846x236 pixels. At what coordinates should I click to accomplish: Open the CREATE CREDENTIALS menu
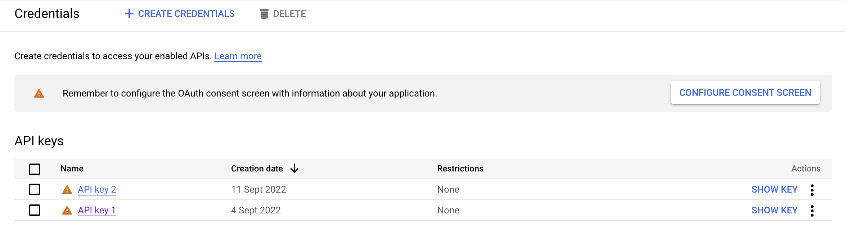pos(180,14)
